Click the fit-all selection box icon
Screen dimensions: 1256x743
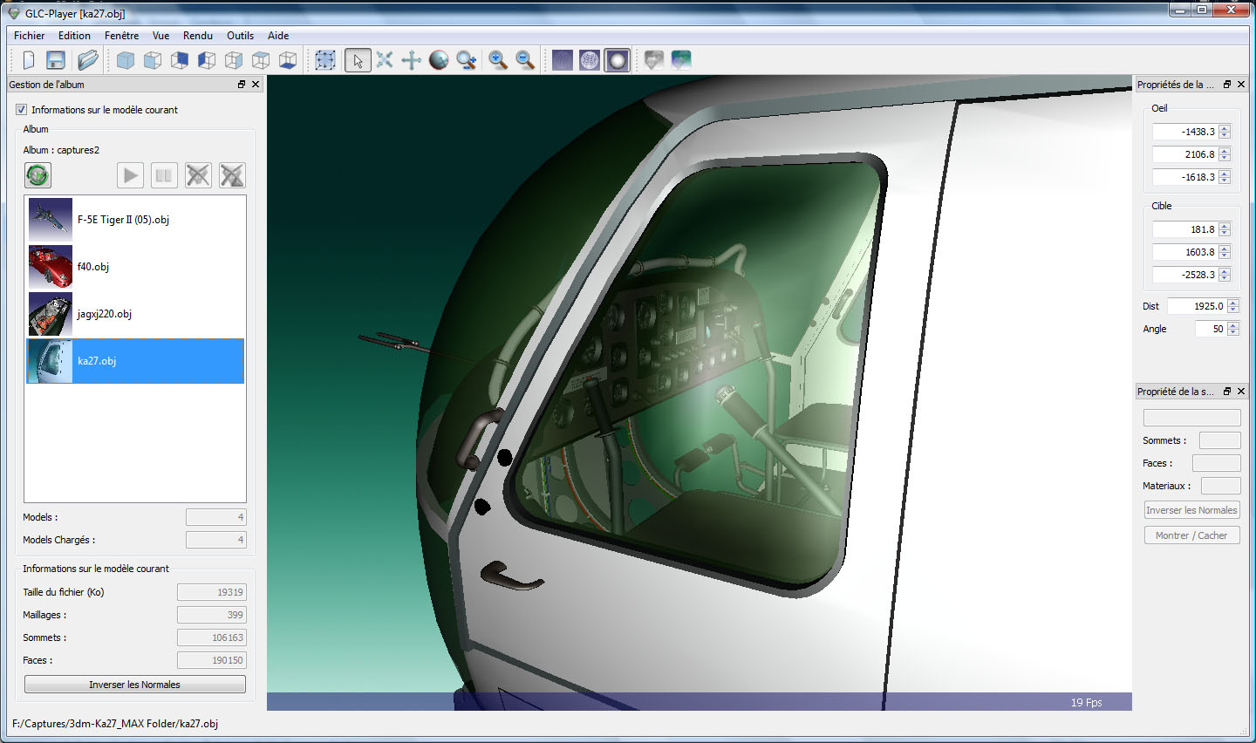[x=325, y=60]
